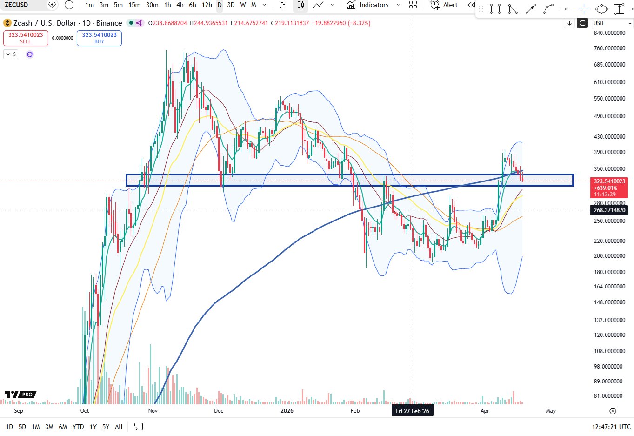This screenshot has height=436, width=634.
Task: Set date range to 5D
Action: click(x=22, y=427)
